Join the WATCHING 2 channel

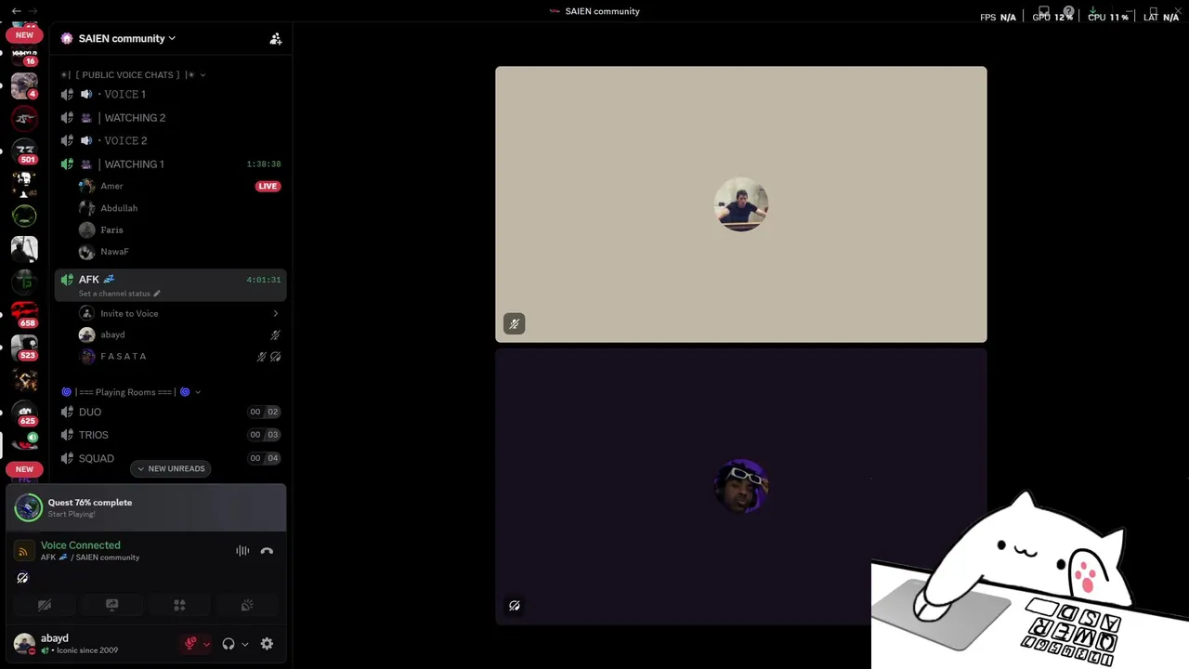[x=171, y=118]
